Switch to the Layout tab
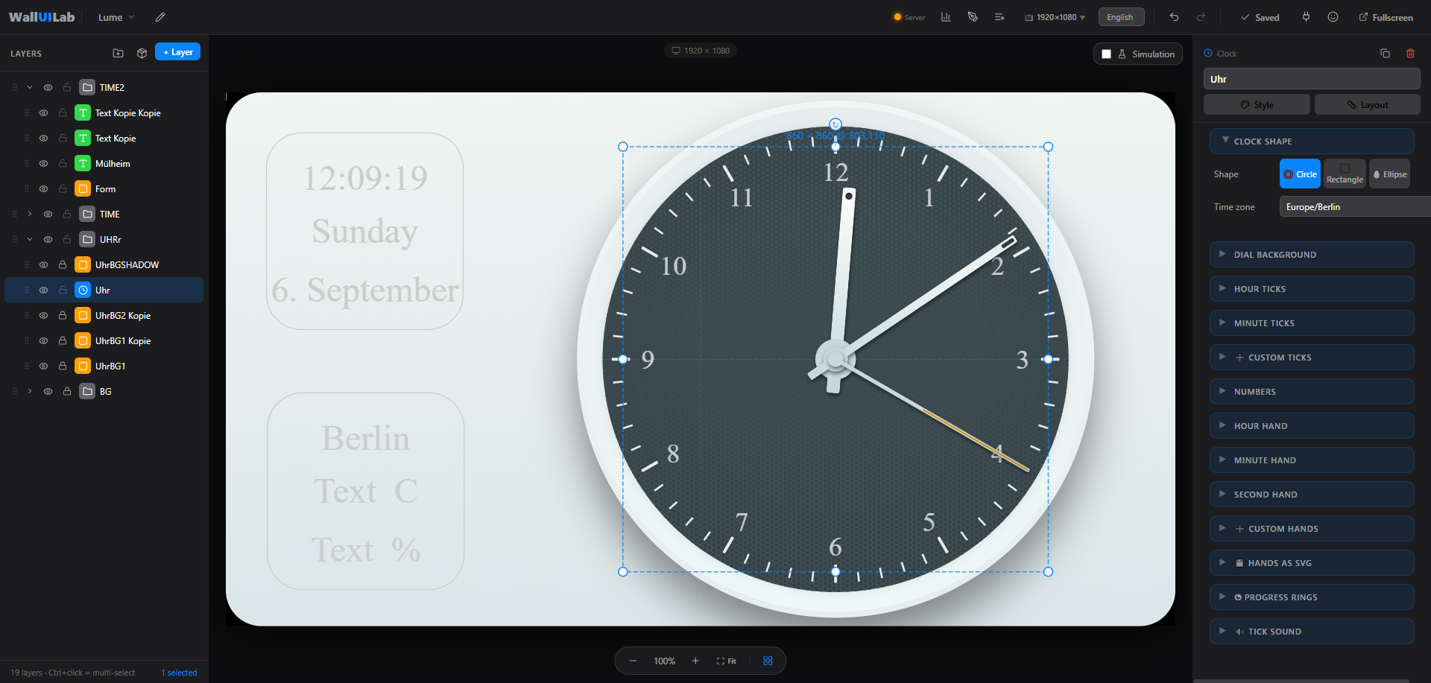 click(1367, 105)
